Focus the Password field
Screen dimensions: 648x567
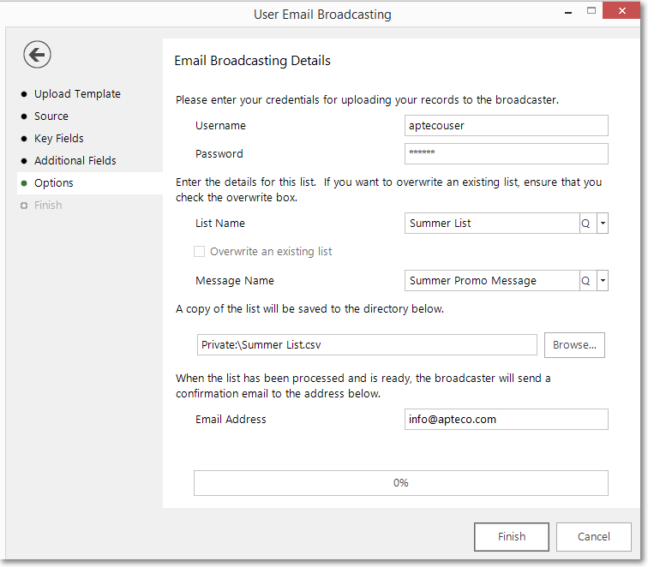pyautogui.click(x=507, y=153)
